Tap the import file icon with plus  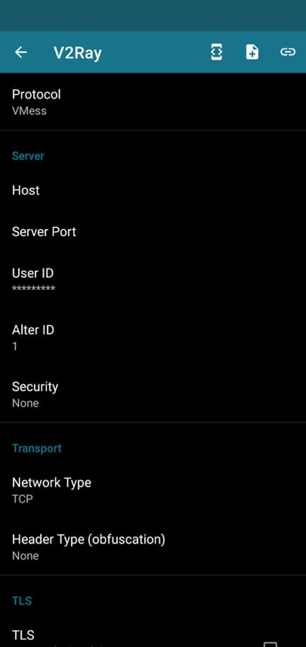(252, 52)
